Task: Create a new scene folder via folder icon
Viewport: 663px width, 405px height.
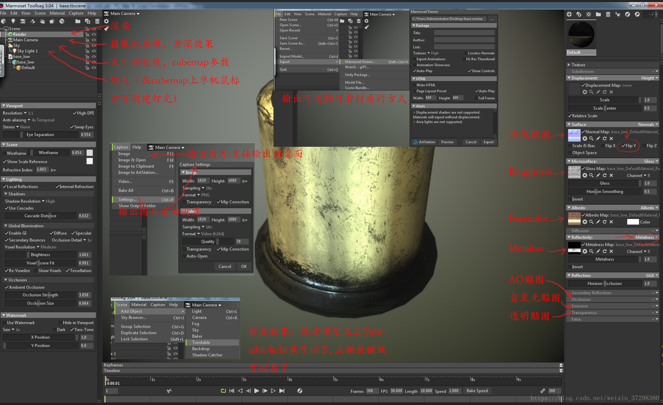Action: (x=78, y=21)
